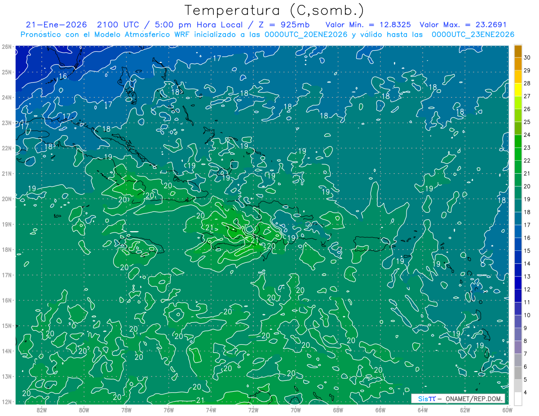
Task: Click the "ONAMET/REP.DOM." credit label
Action: [475, 398]
